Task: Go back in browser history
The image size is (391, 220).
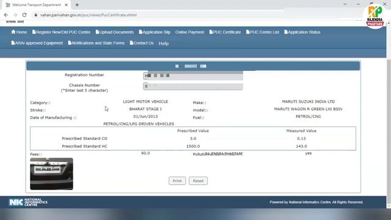Action: pos(6,15)
